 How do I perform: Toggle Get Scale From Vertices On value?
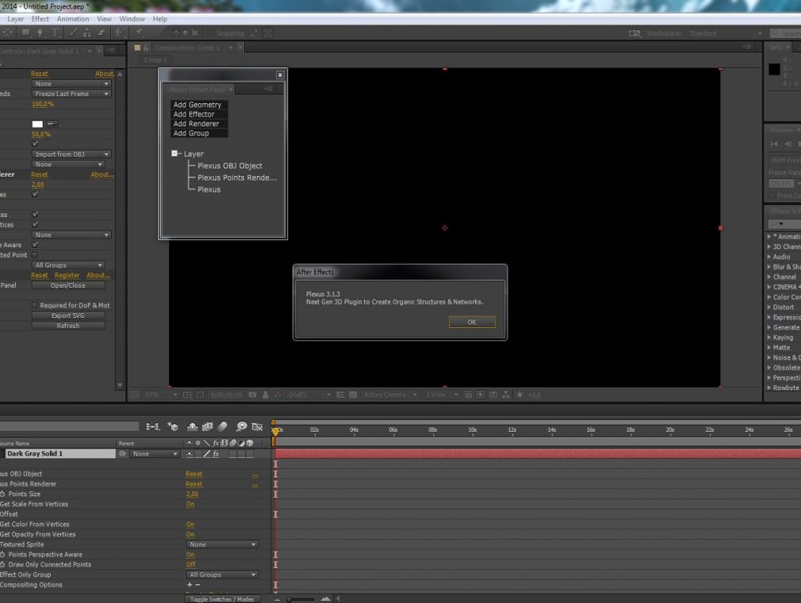pyautogui.click(x=190, y=504)
